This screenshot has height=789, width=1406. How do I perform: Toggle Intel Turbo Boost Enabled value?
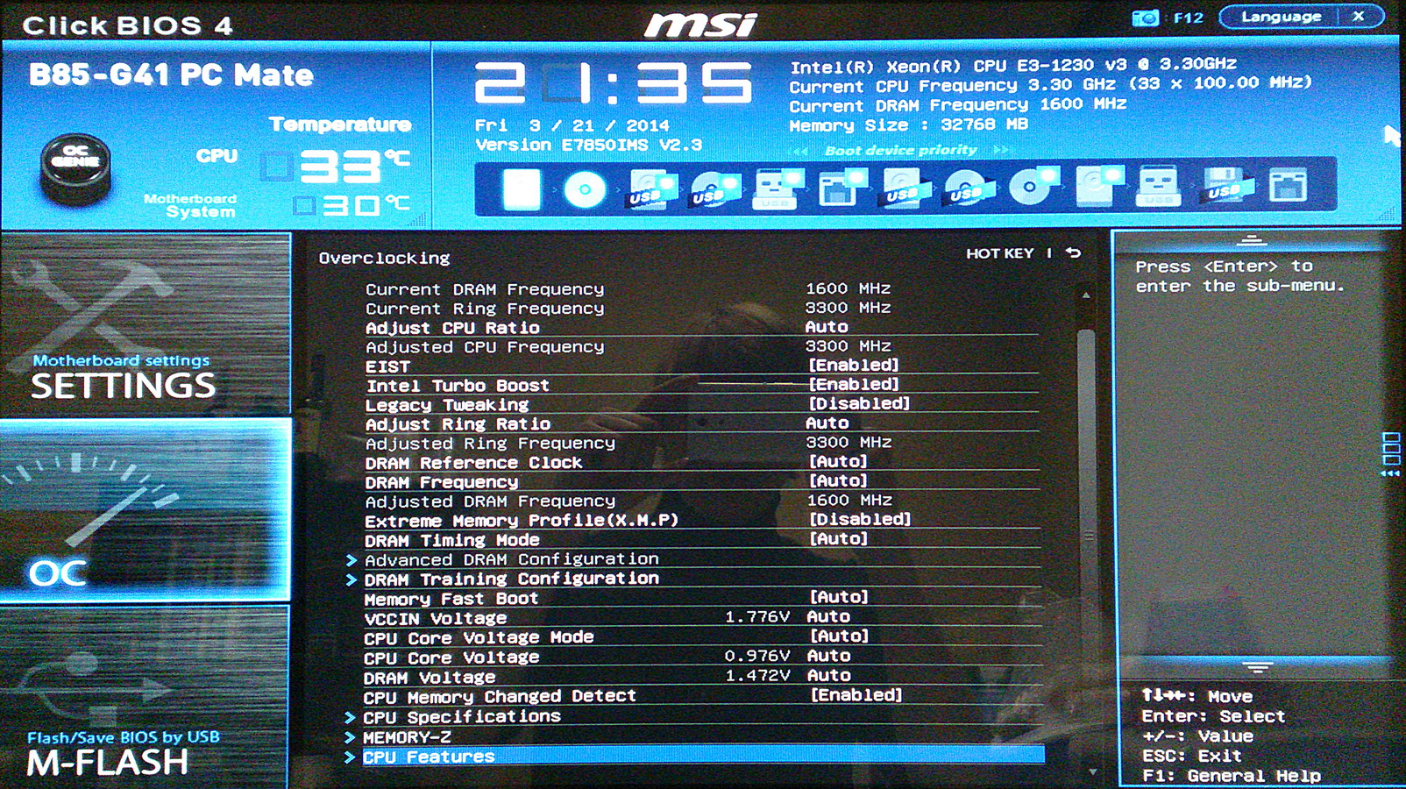[854, 385]
